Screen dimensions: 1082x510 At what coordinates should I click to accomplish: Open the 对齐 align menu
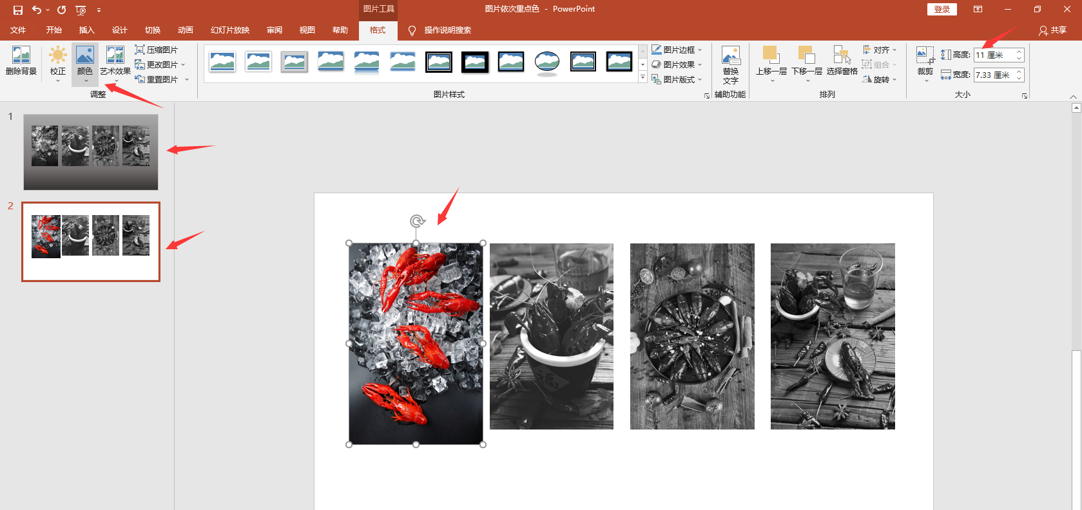pyautogui.click(x=880, y=50)
